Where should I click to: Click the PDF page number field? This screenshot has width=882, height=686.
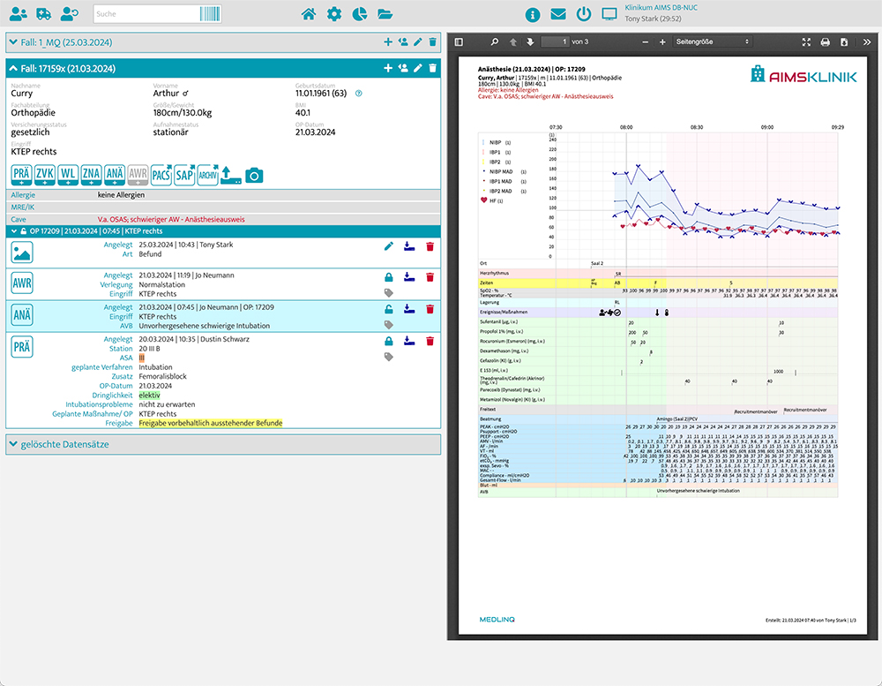[555, 42]
